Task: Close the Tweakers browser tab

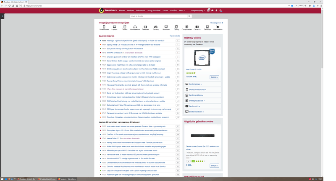Action: (26, 2)
